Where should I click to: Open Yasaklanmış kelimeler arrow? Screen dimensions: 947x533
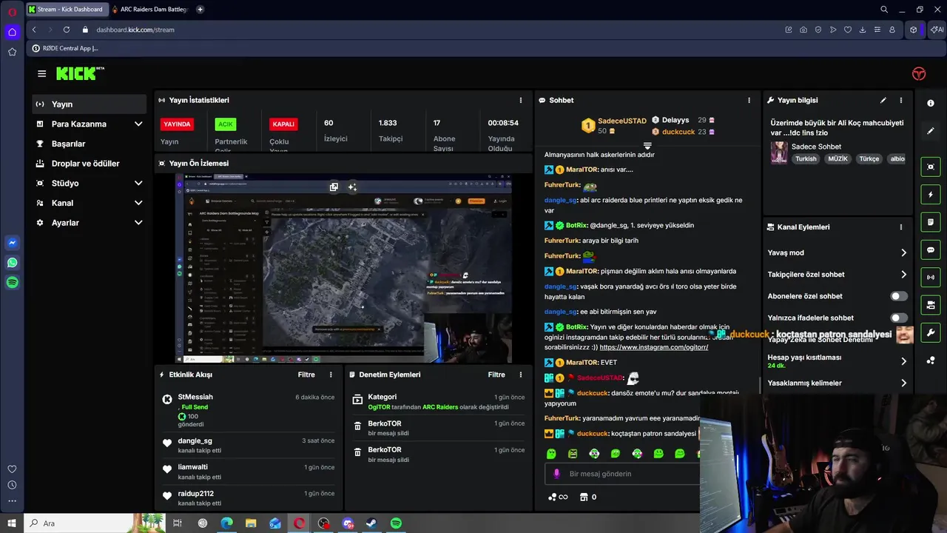tap(903, 383)
